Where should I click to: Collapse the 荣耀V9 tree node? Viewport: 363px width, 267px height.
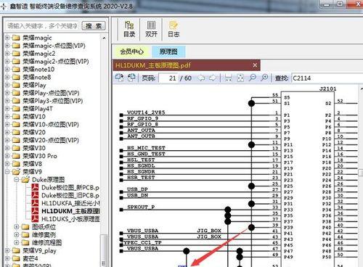point(7,172)
